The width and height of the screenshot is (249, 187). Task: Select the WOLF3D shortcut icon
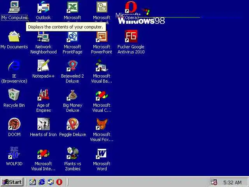point(14,153)
